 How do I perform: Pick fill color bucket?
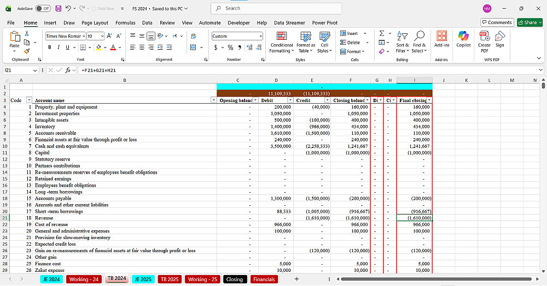[98, 47]
